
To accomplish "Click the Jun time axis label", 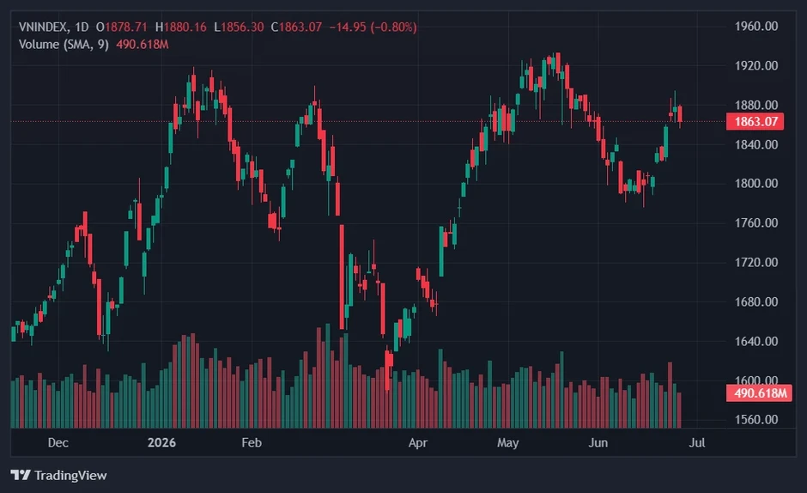I will (x=598, y=442).
